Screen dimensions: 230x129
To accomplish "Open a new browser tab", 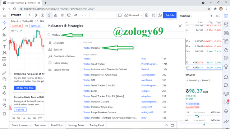I will (46, 3).
